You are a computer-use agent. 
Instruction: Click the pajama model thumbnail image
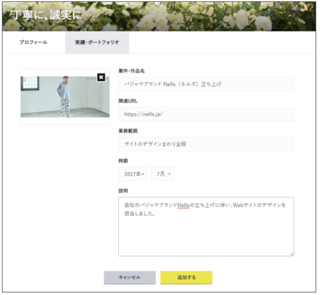65,97
